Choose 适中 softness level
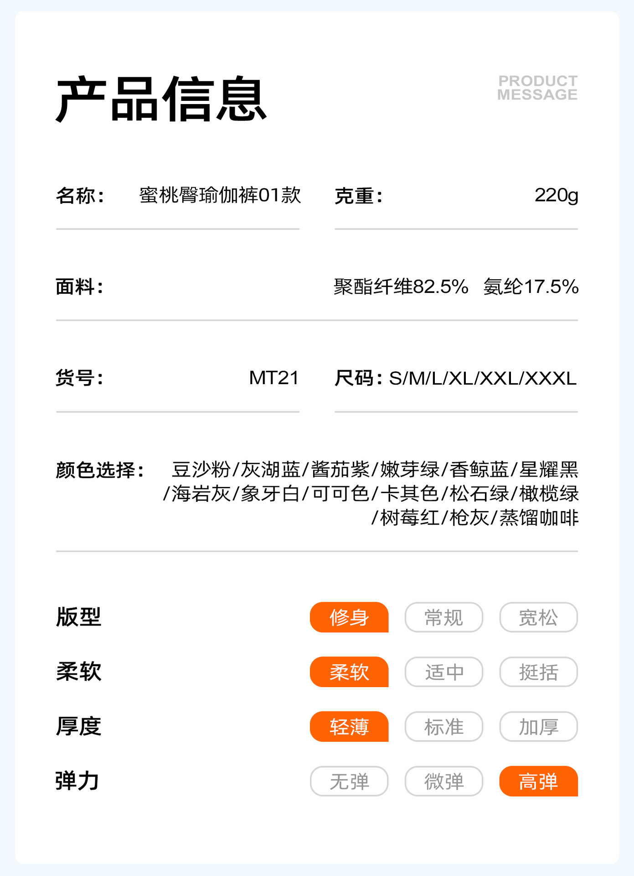The image size is (634, 876). pyautogui.click(x=443, y=672)
